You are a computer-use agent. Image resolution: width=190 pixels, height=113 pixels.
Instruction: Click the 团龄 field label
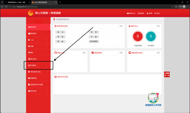click(x=60, y=41)
